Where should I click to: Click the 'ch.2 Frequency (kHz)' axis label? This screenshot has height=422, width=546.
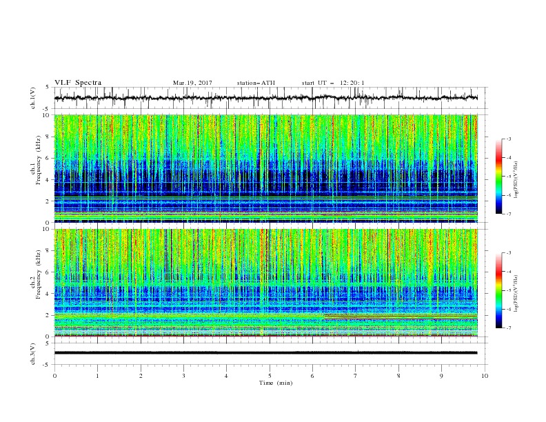pyautogui.click(x=37, y=274)
